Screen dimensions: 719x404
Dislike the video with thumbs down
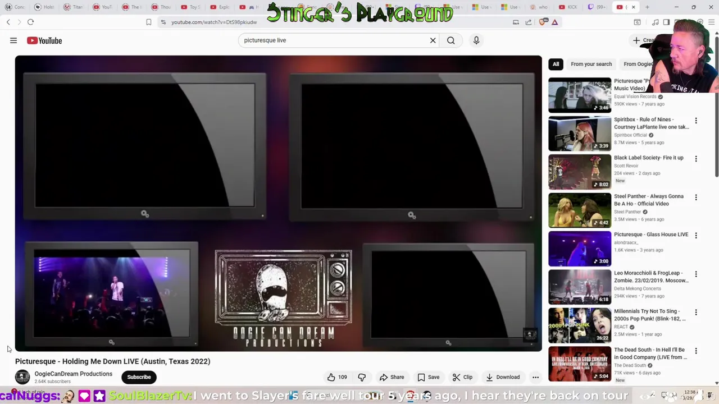[x=362, y=377]
